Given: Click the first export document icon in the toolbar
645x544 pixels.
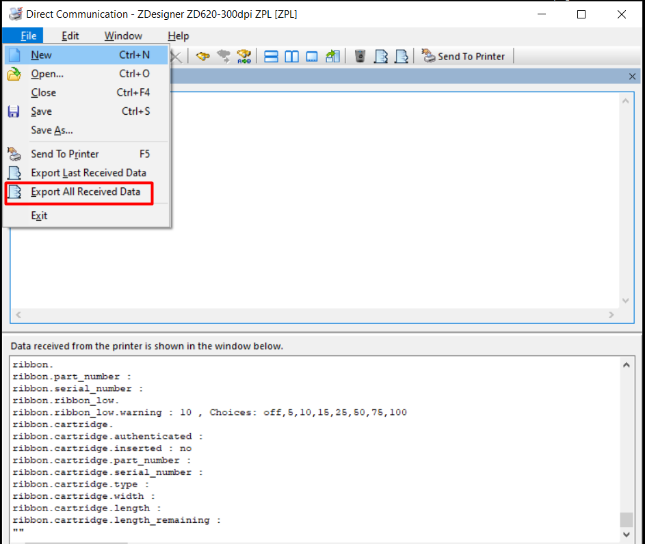Looking at the screenshot, I should 381,56.
